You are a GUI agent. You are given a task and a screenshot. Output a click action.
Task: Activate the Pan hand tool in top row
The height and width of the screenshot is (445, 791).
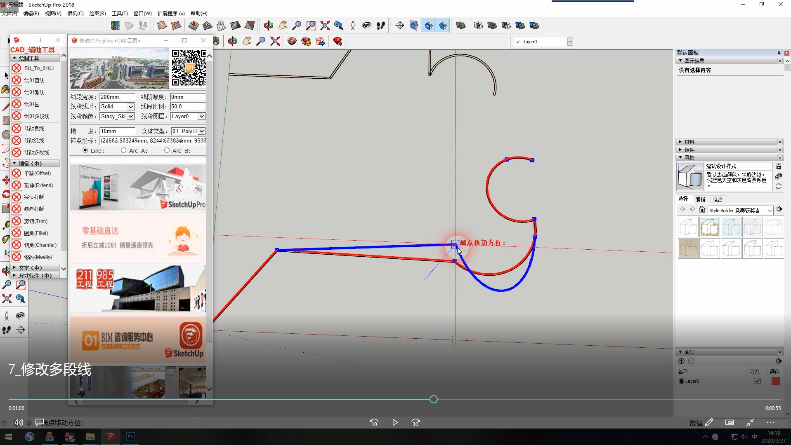tap(283, 26)
